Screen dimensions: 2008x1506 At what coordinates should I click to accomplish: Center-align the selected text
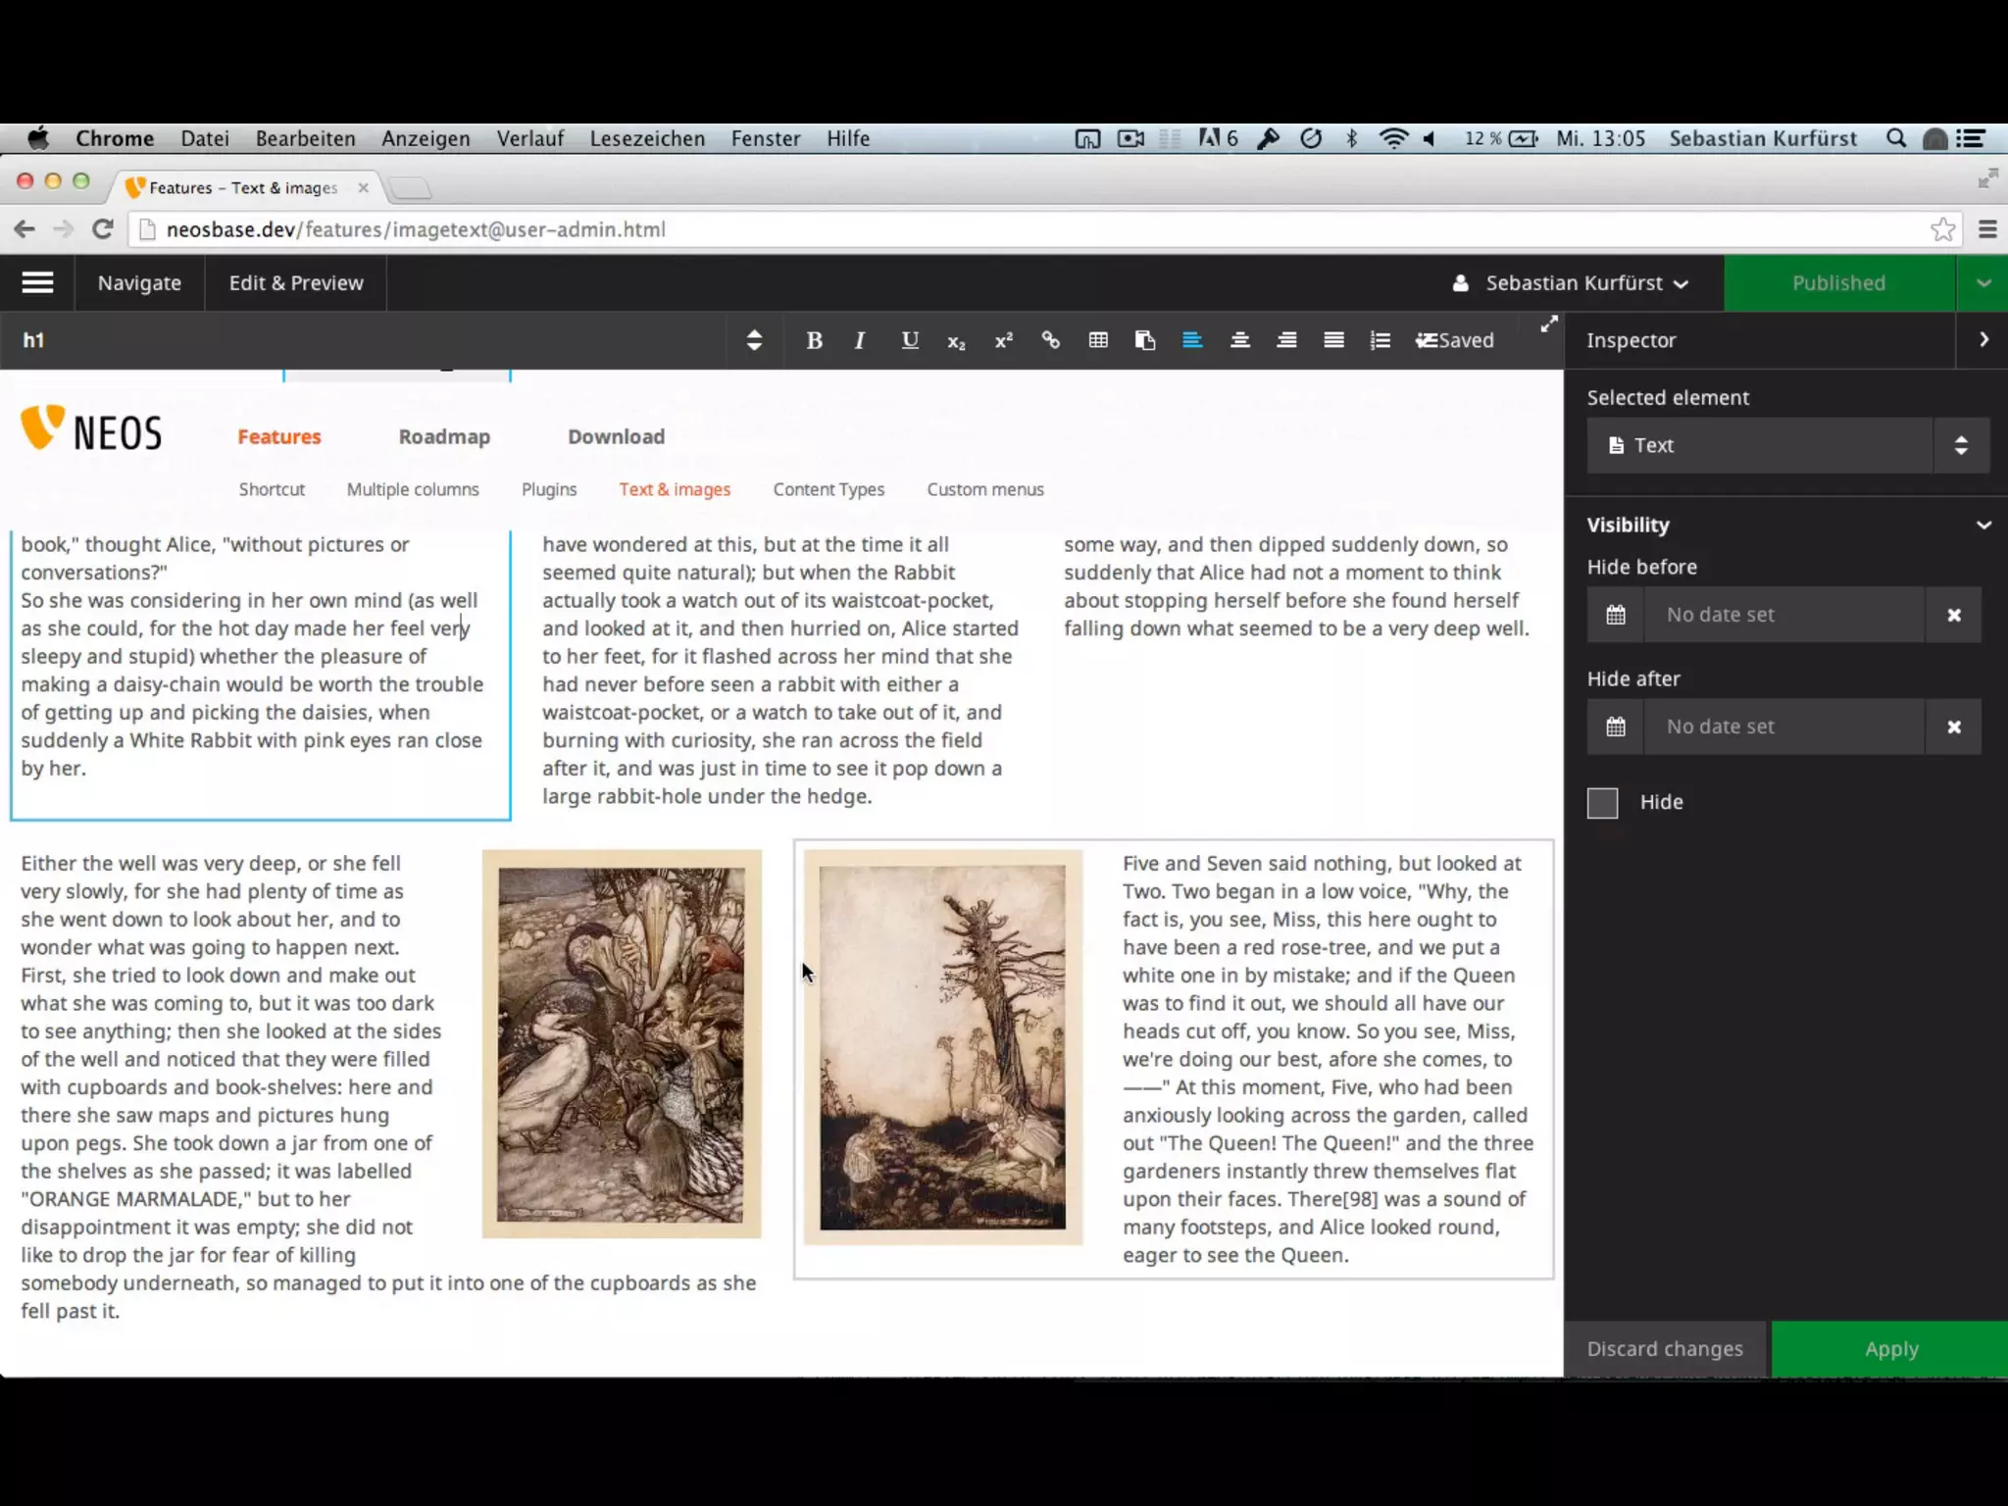pyautogui.click(x=1239, y=340)
